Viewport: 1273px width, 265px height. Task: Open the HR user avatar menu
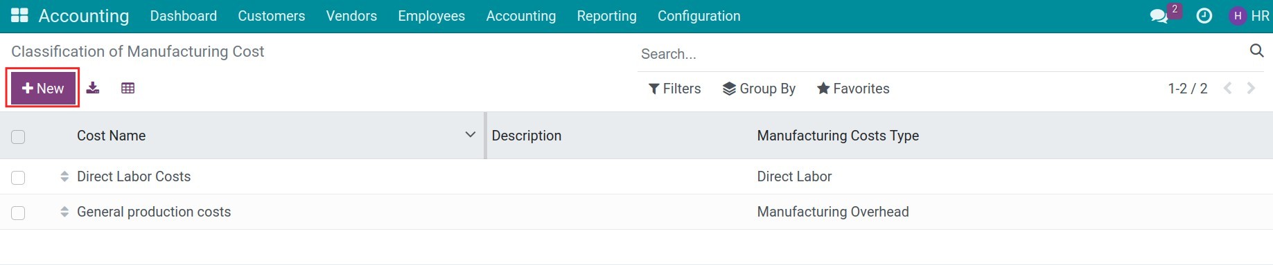click(1249, 15)
